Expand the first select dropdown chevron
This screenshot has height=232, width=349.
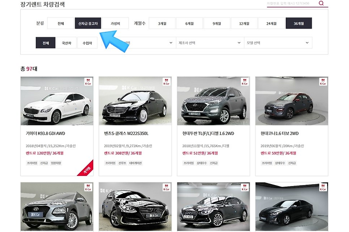tap(171, 43)
